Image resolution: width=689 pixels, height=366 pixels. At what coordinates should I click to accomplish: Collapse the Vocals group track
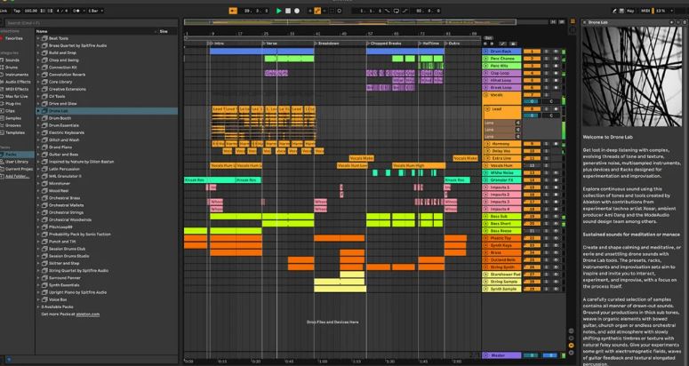pyautogui.click(x=485, y=95)
